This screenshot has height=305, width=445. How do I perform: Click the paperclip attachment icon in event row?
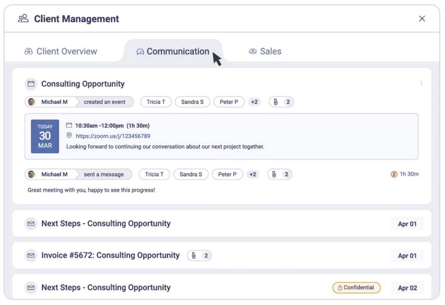pos(276,102)
